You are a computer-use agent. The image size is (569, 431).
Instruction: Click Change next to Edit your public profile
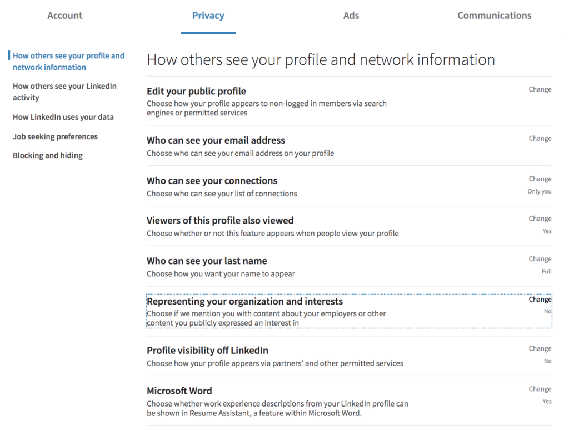pyautogui.click(x=540, y=89)
